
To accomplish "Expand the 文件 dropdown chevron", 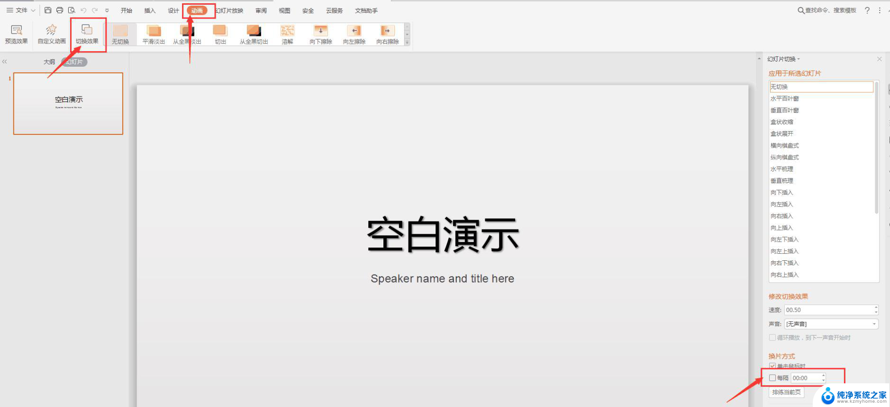I will click(x=33, y=10).
